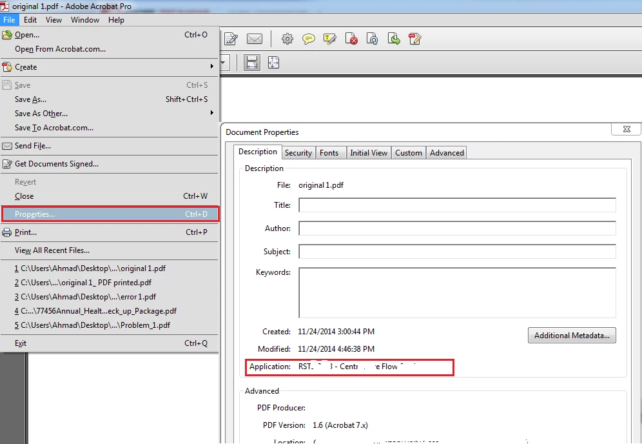Click the Additional Metadata... button
This screenshot has width=642, height=444.
click(572, 336)
